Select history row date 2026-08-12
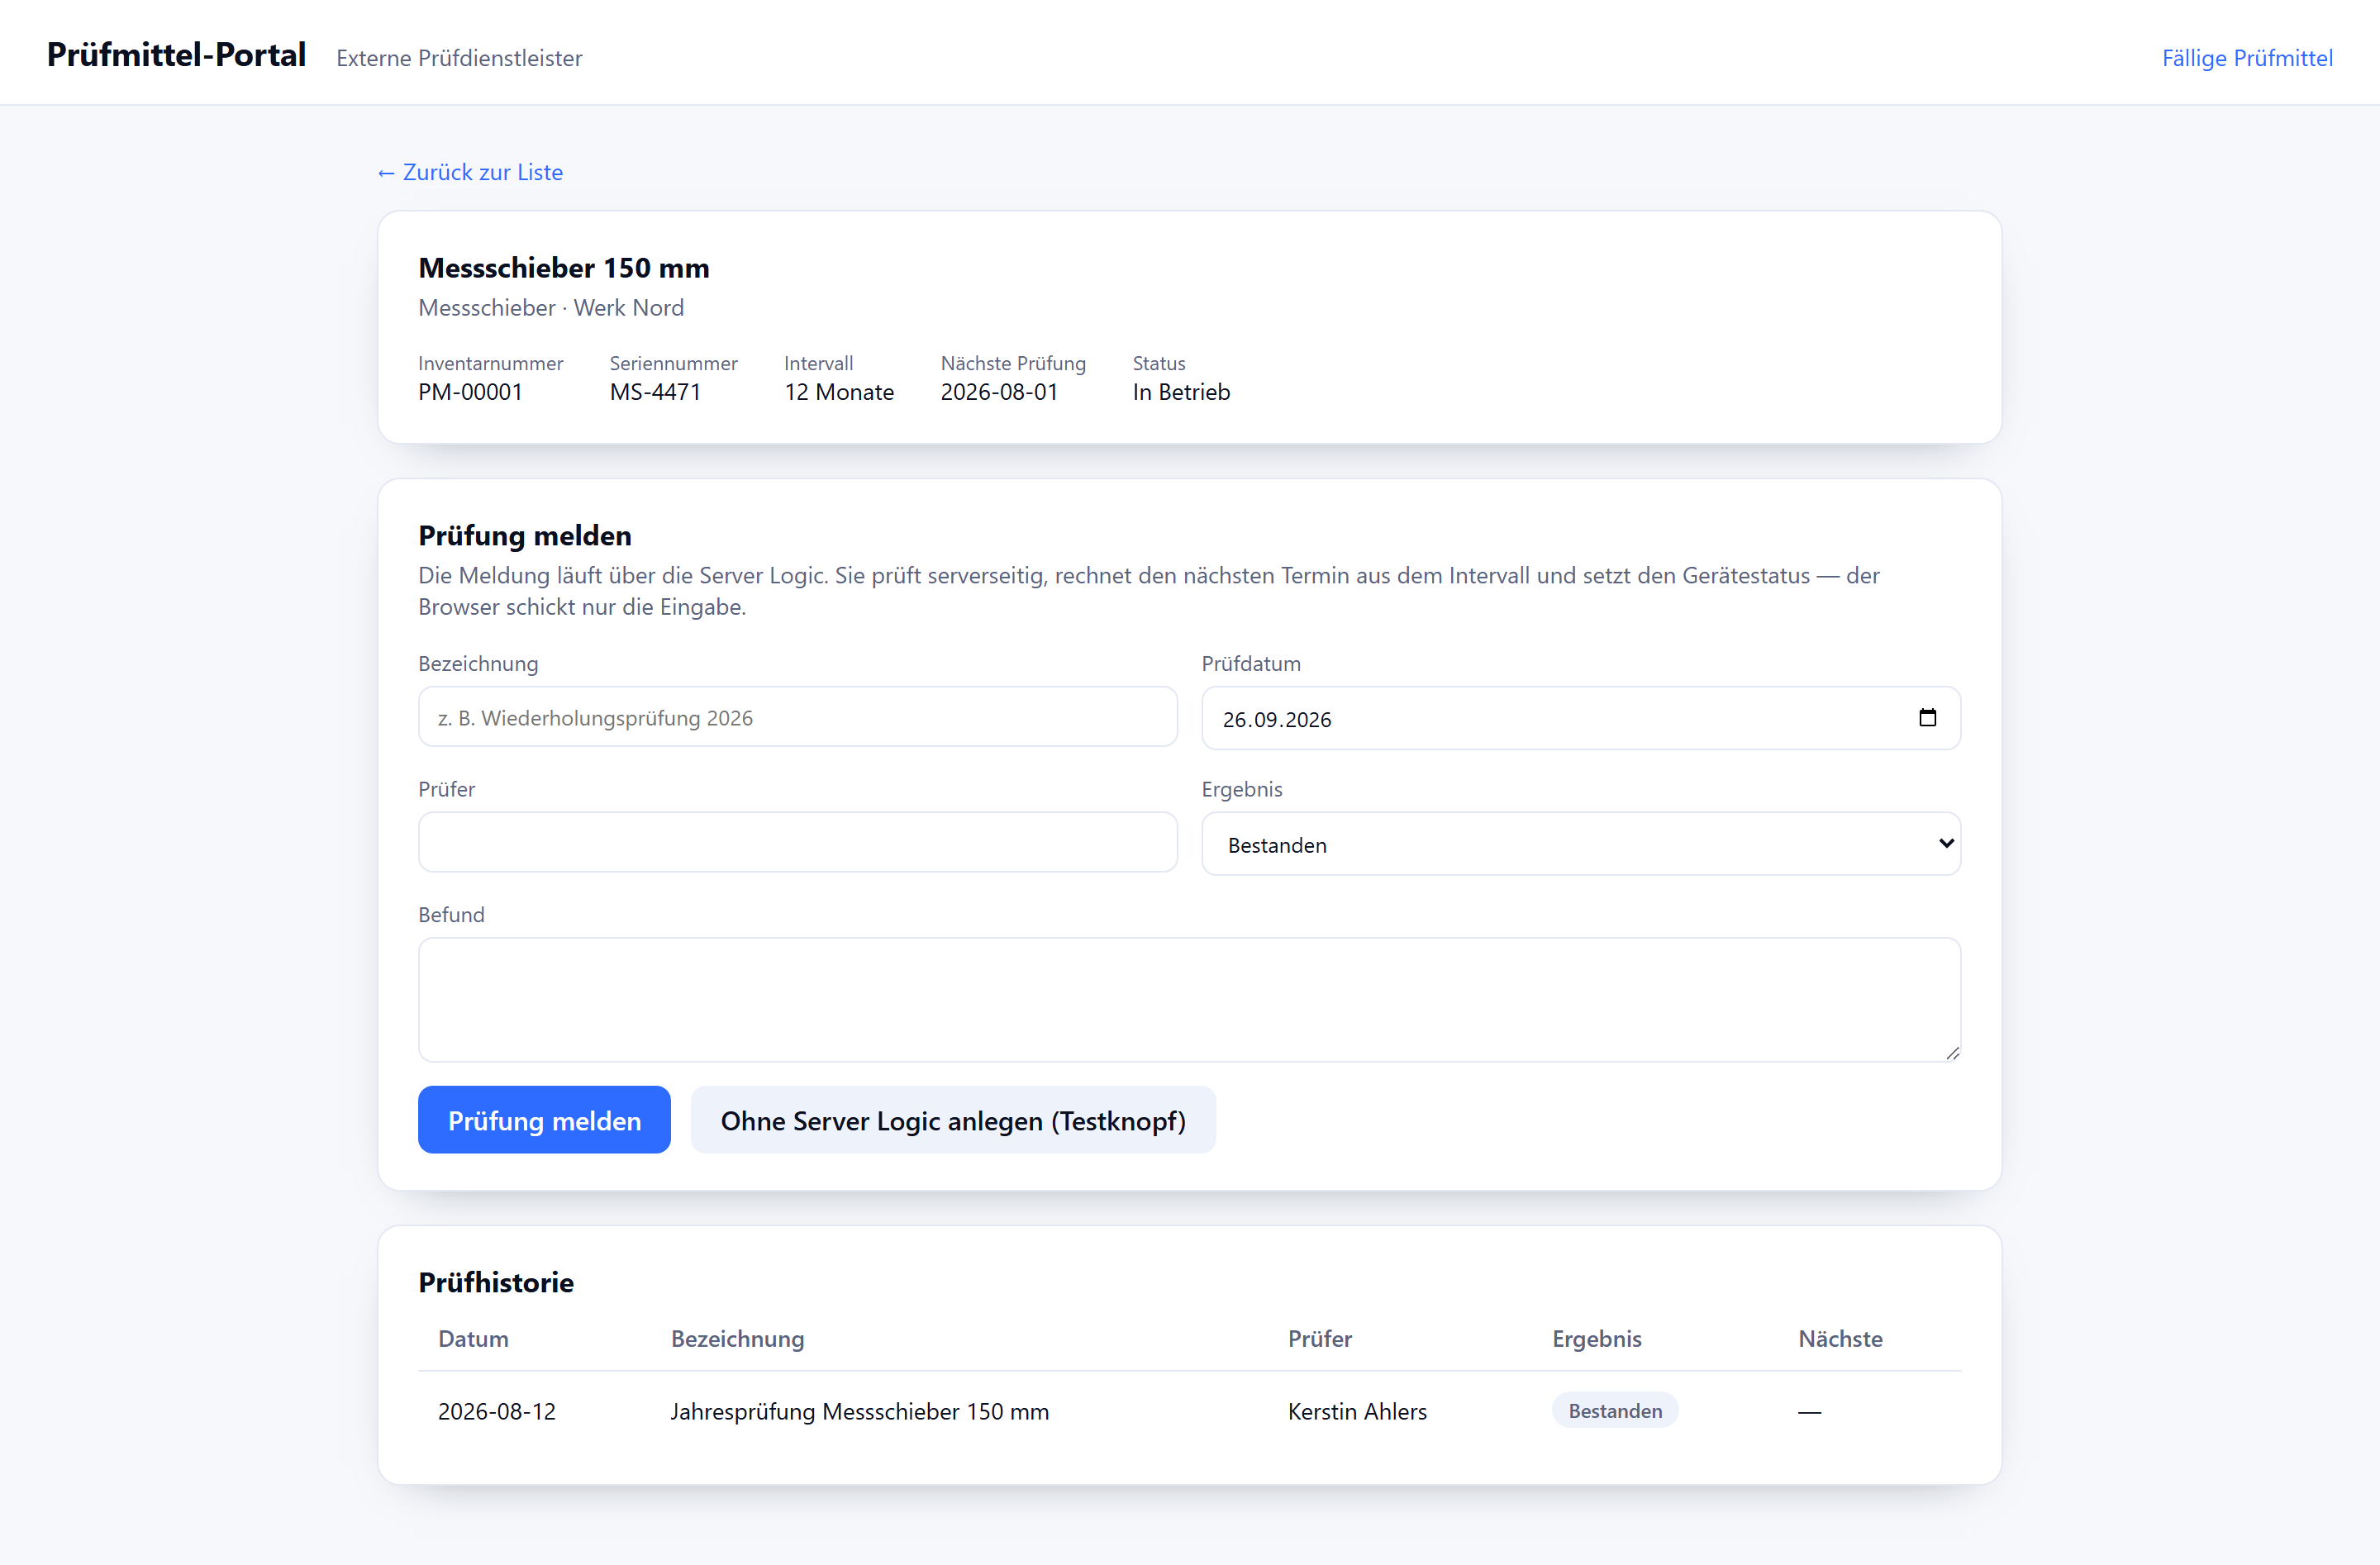Image resolution: width=2380 pixels, height=1565 pixels. (496, 1411)
